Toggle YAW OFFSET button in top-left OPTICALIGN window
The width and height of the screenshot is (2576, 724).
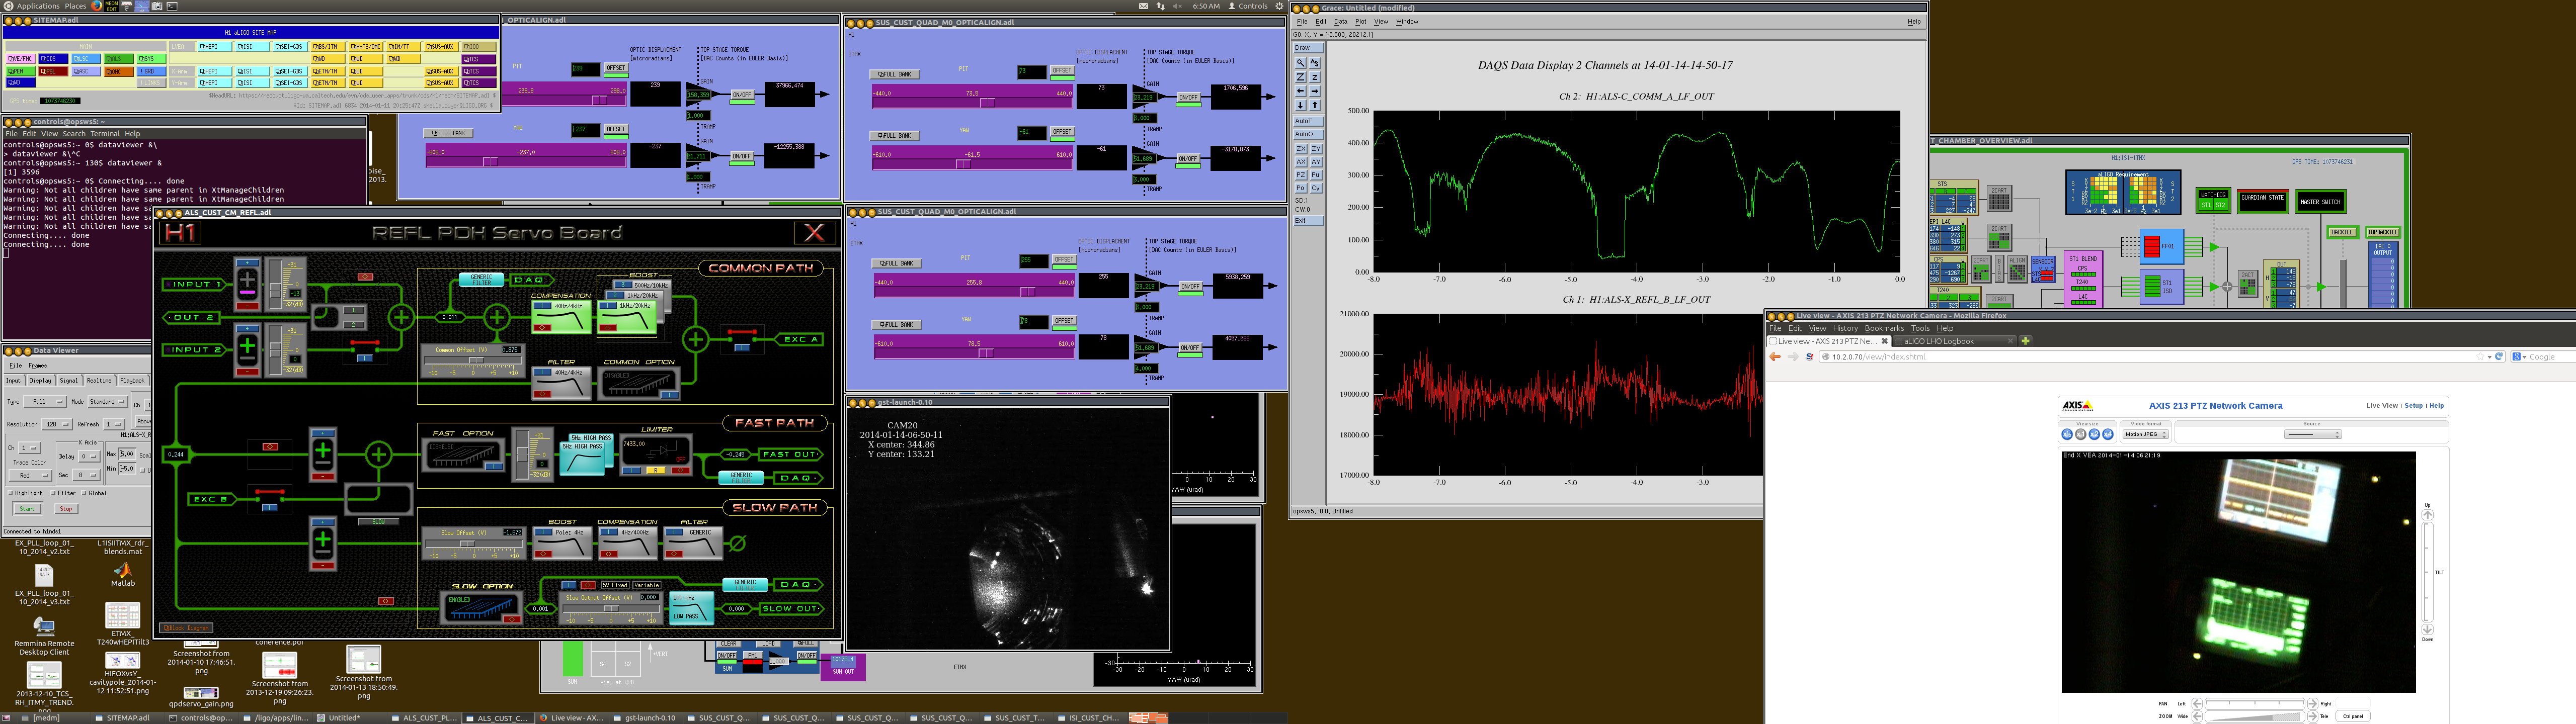tap(615, 129)
